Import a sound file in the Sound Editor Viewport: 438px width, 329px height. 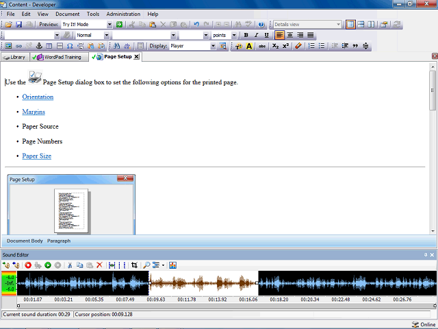pos(6,265)
